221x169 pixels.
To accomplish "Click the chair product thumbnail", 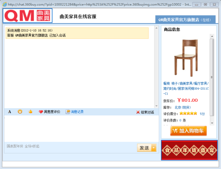I will 186,58.
